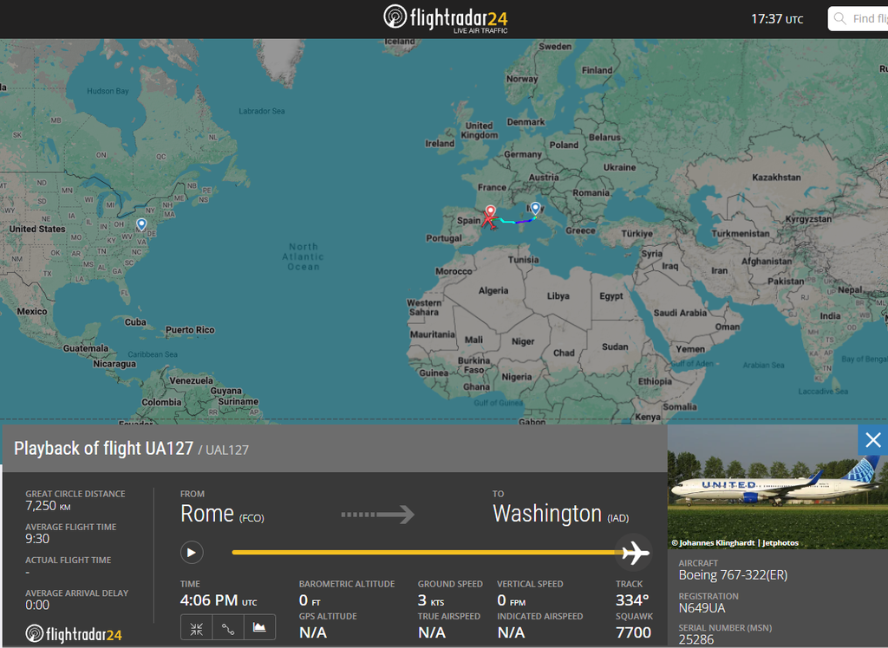Click the track value 334°
The image size is (888, 648).
[x=632, y=599]
